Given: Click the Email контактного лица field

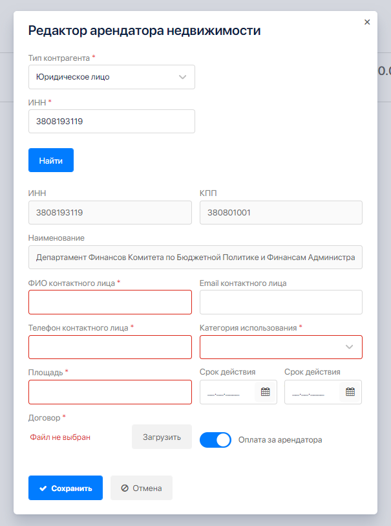Looking at the screenshot, I should (281, 302).
